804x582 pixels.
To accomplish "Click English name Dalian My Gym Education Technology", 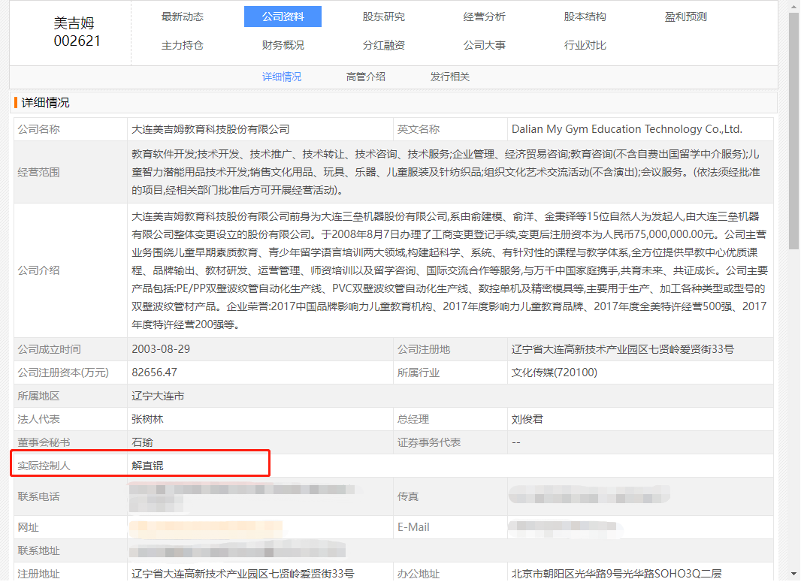I will 627,129.
